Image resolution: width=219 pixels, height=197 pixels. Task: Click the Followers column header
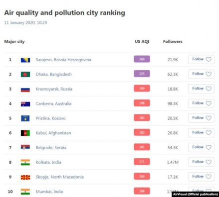point(173,41)
